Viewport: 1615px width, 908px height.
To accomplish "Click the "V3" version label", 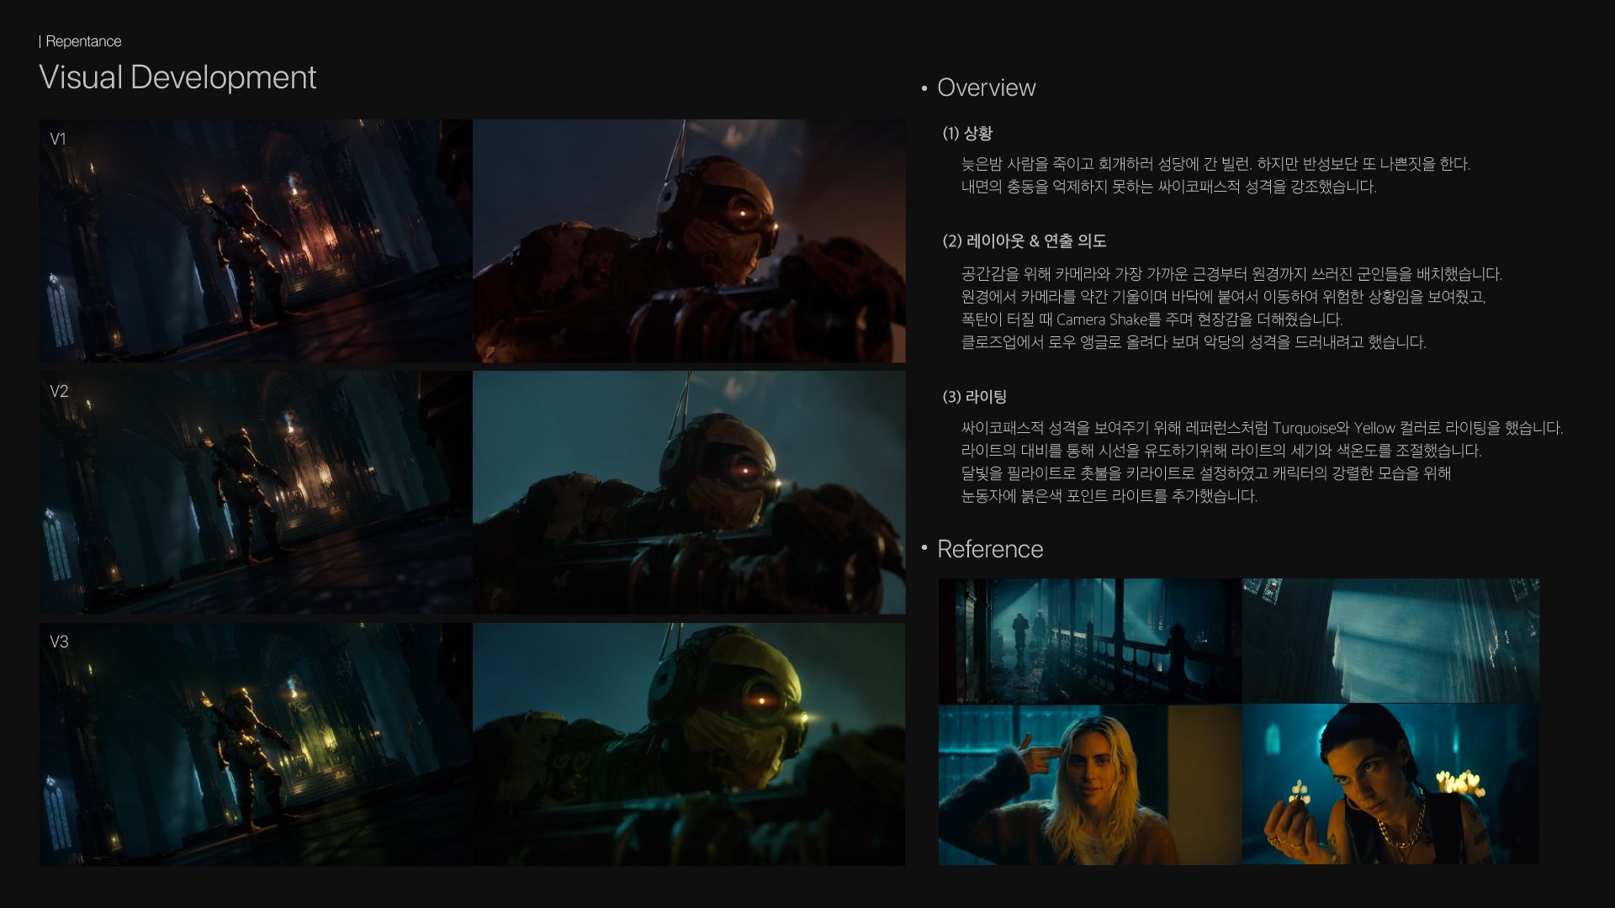I will 59,641.
